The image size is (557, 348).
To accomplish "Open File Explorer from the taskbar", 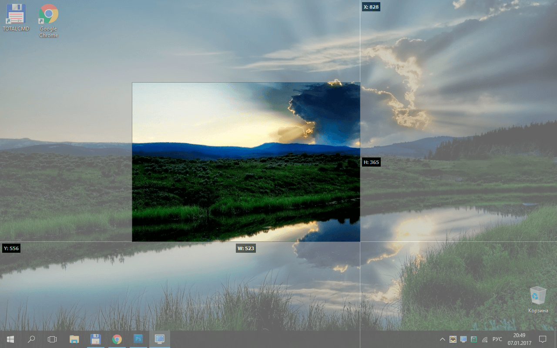I will tap(74, 339).
